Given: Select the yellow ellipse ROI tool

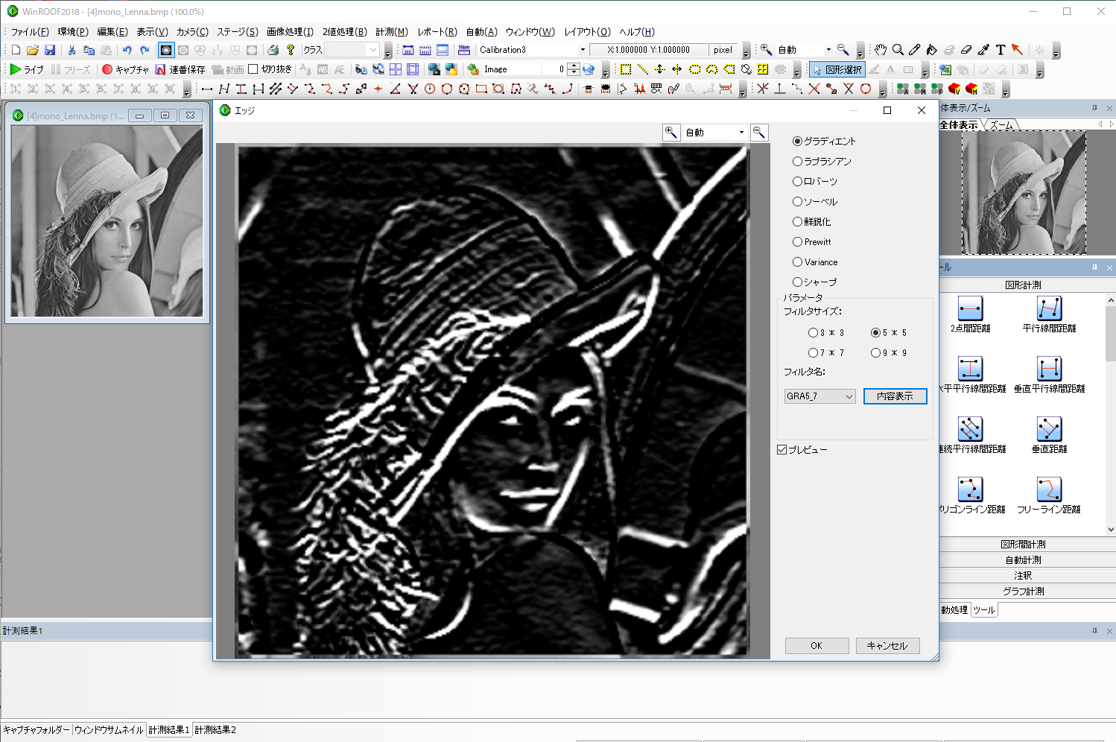Looking at the screenshot, I should (694, 69).
